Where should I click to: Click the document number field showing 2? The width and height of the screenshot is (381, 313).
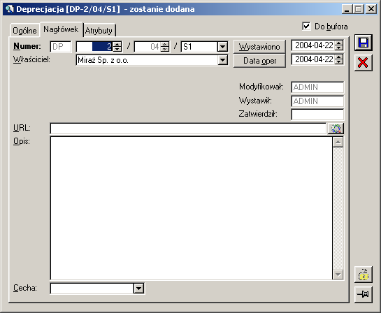click(x=94, y=47)
